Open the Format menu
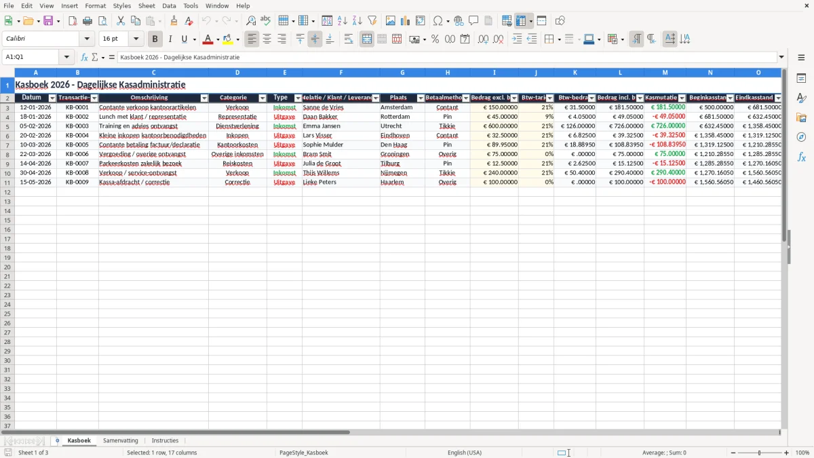The width and height of the screenshot is (814, 458). click(x=95, y=5)
